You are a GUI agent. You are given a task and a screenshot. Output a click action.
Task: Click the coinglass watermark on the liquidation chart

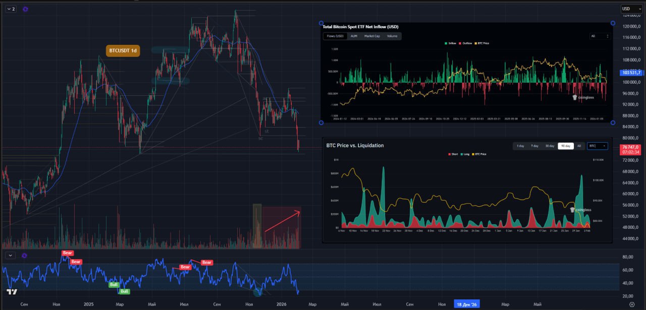pyautogui.click(x=580, y=210)
